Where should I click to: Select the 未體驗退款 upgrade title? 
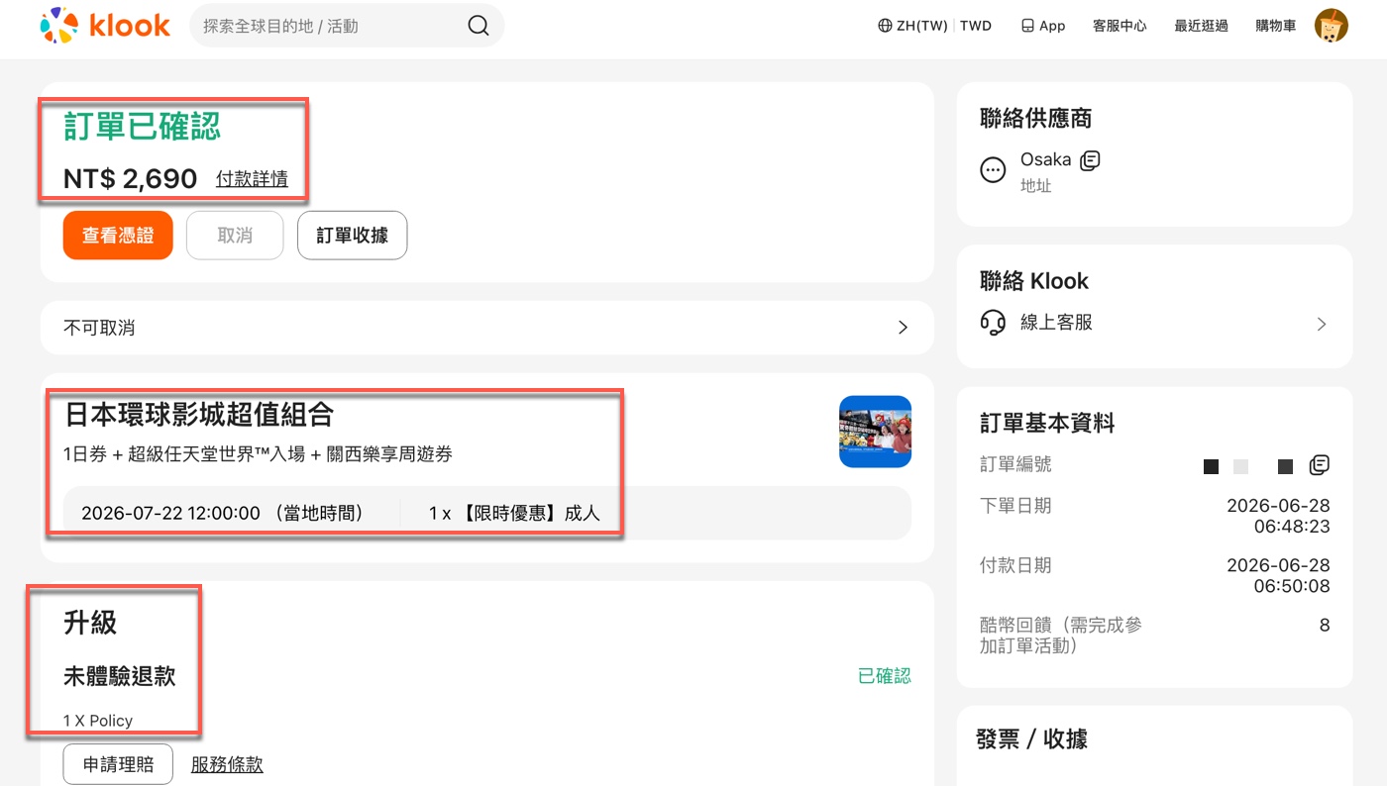click(120, 676)
